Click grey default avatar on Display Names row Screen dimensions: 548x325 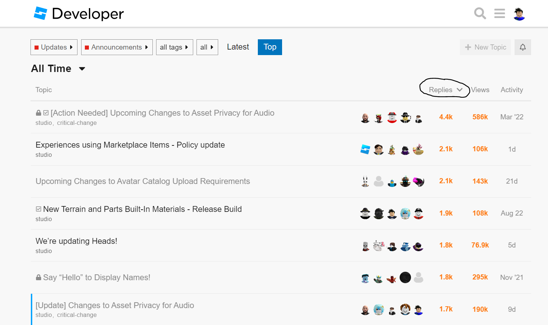(x=418, y=277)
